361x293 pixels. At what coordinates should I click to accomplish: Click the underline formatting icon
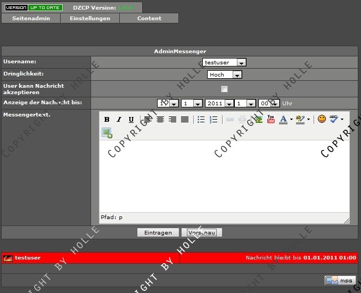(131, 120)
